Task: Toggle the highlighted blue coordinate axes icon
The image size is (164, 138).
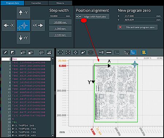Action: point(133,52)
